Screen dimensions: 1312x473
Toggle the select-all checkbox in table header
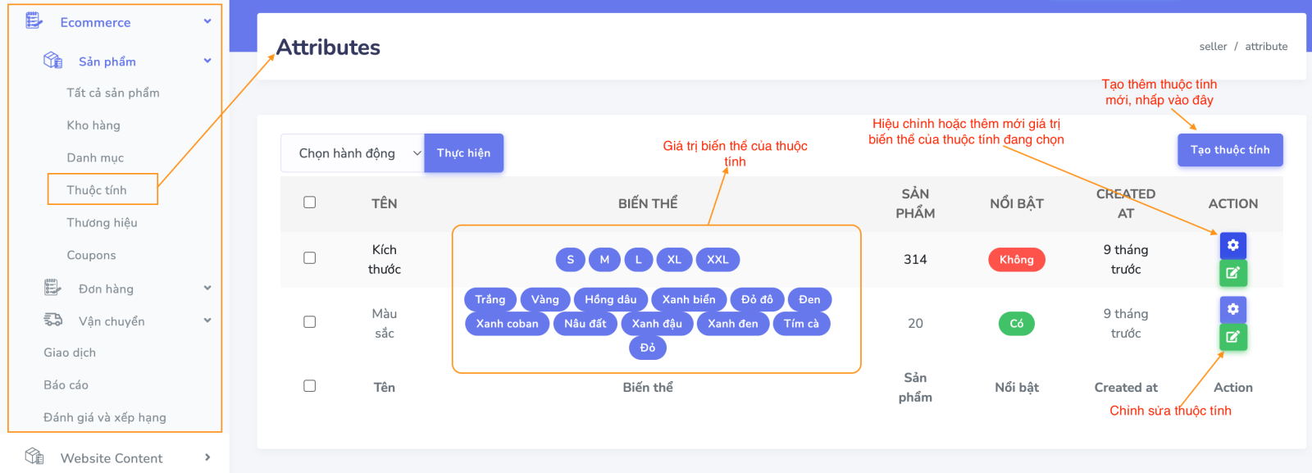[x=309, y=202]
